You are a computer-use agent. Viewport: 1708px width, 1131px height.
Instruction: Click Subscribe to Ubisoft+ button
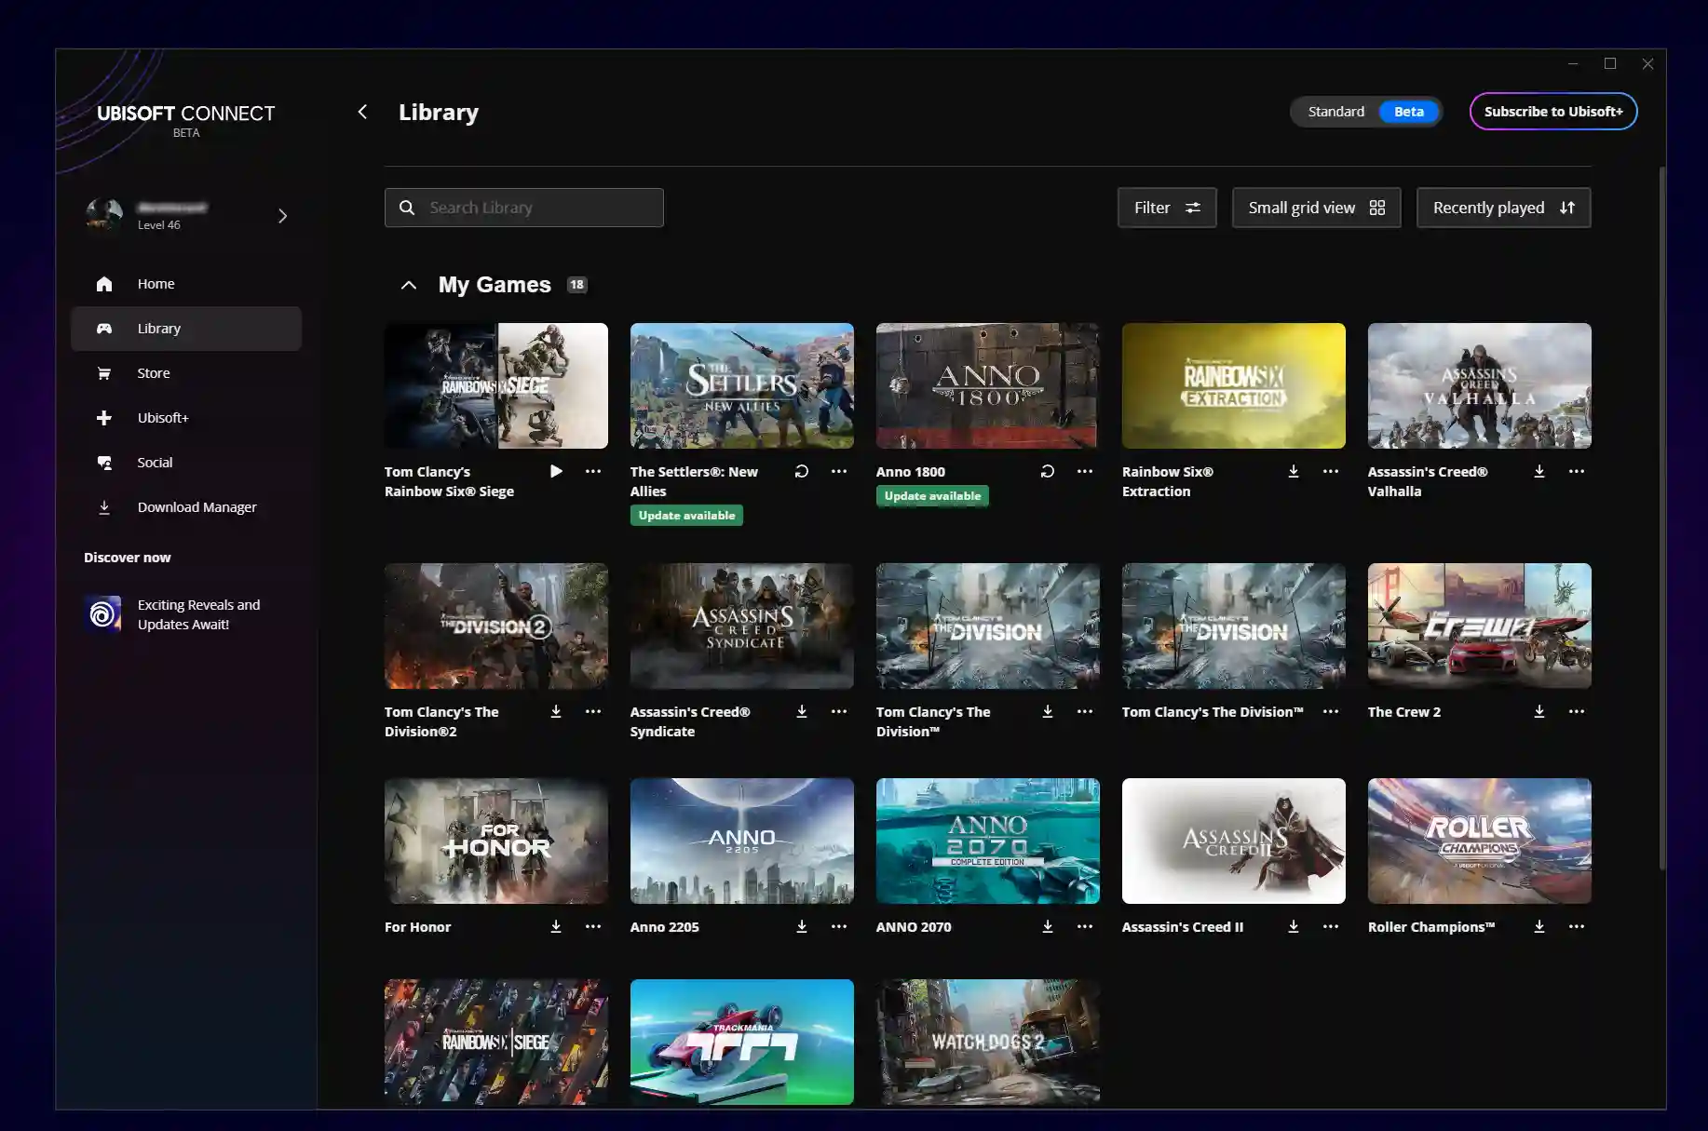coord(1552,112)
